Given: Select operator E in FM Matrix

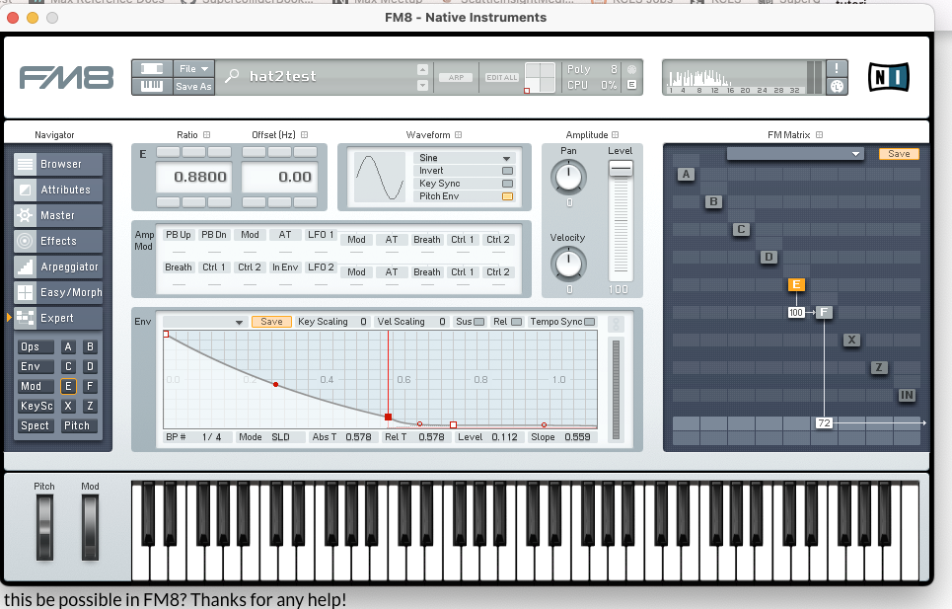Looking at the screenshot, I should 796,284.
